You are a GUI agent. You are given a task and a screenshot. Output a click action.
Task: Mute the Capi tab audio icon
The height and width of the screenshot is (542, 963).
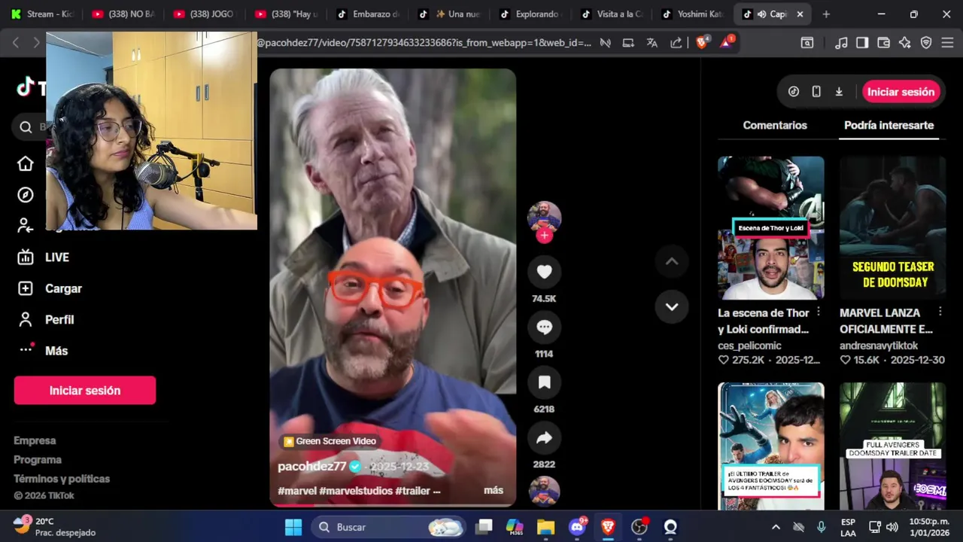[x=762, y=14]
